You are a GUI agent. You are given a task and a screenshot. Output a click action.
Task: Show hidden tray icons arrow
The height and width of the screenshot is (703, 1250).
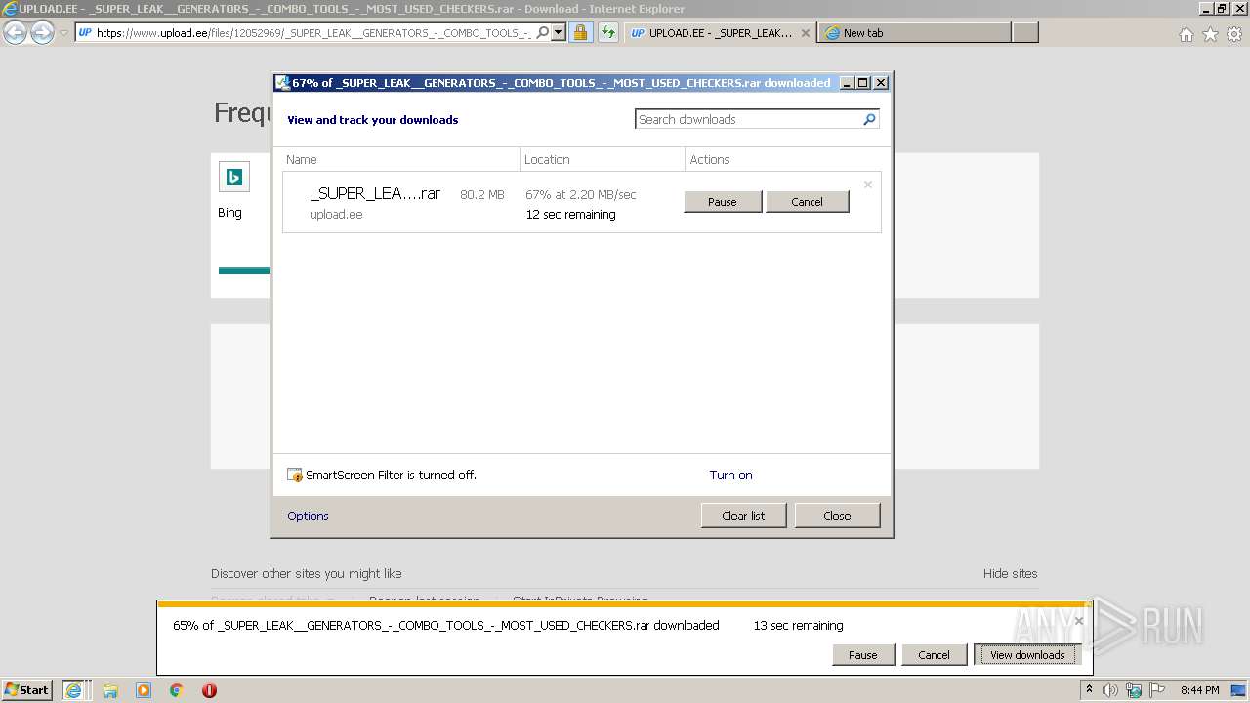pyautogui.click(x=1089, y=690)
